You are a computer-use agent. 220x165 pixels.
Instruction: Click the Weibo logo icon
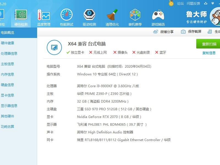155,32
